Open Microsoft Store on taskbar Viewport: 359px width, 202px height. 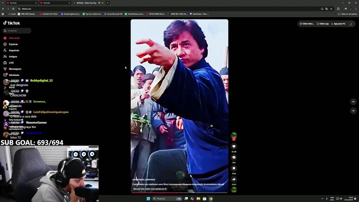coord(204,199)
